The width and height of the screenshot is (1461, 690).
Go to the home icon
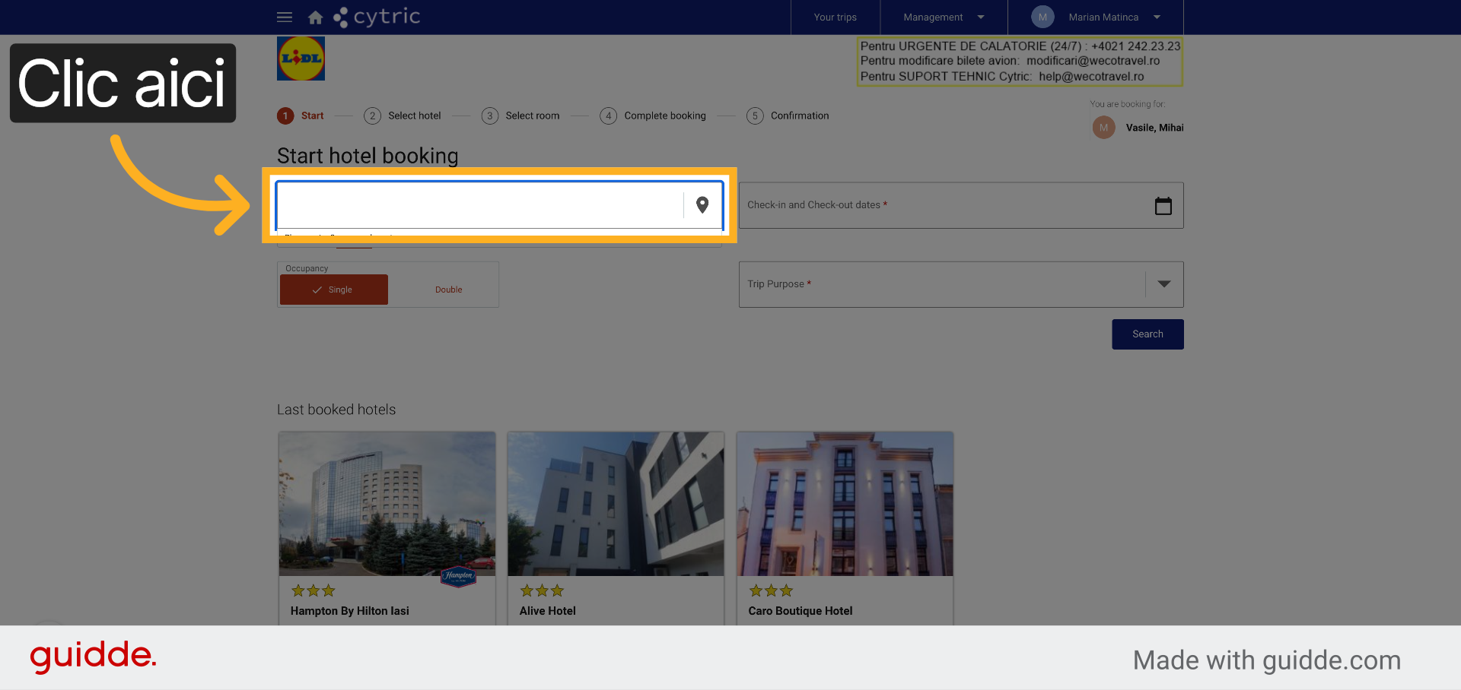click(x=316, y=17)
